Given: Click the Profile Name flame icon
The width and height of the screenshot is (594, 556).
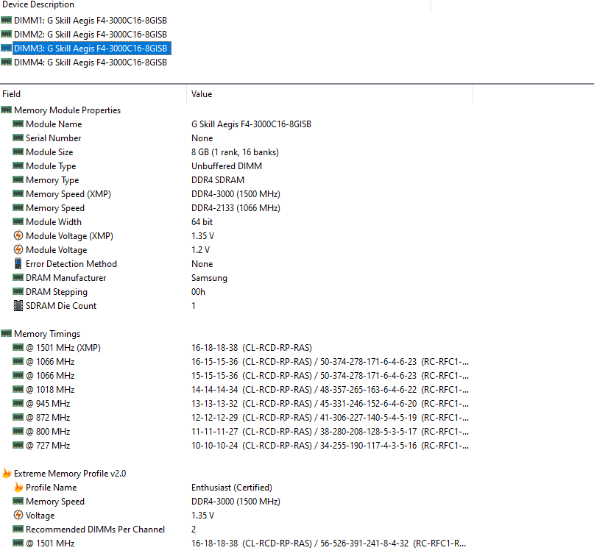Looking at the screenshot, I should click(18, 487).
